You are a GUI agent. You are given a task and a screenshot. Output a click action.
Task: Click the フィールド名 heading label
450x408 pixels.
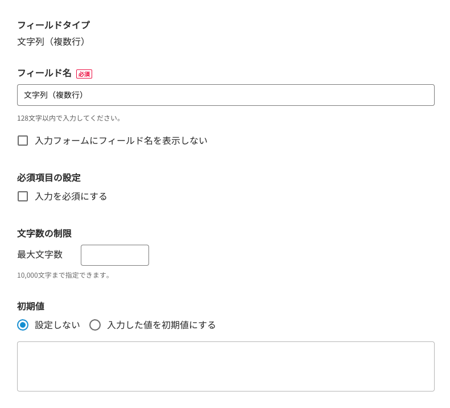pos(44,73)
